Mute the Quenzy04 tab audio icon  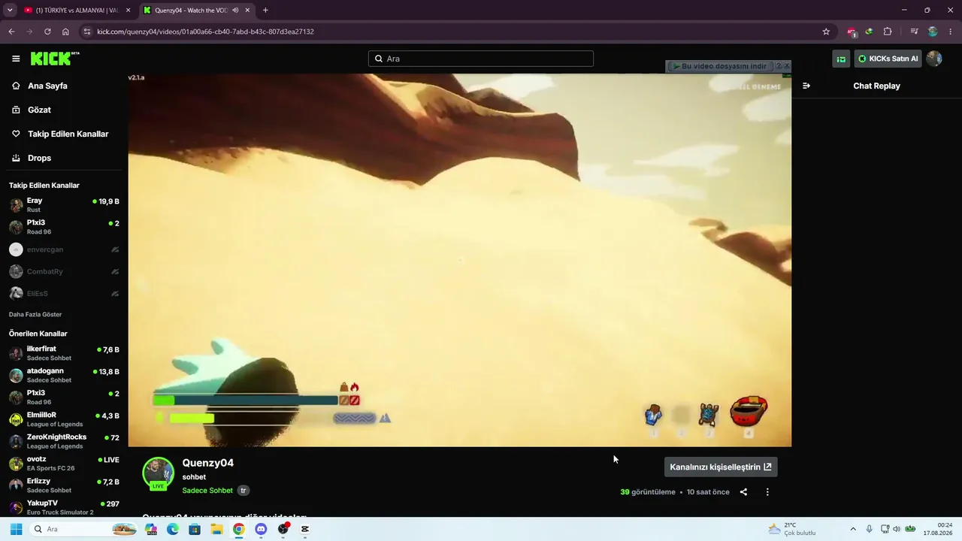236,11
